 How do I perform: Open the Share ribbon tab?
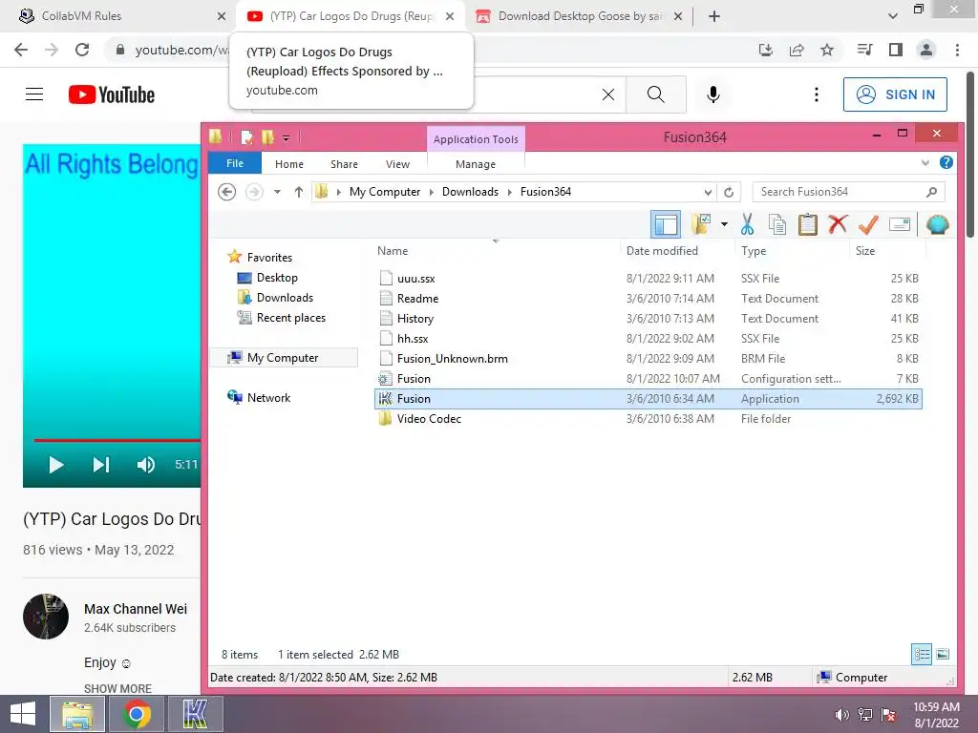(x=344, y=164)
